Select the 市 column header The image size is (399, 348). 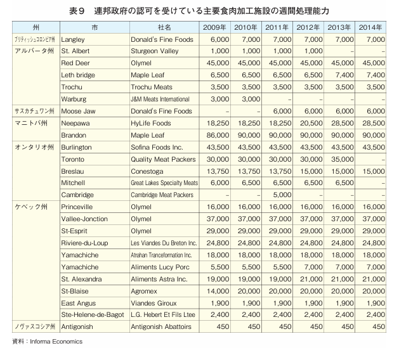pos(95,27)
